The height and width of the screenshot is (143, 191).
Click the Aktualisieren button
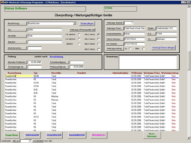99,135
